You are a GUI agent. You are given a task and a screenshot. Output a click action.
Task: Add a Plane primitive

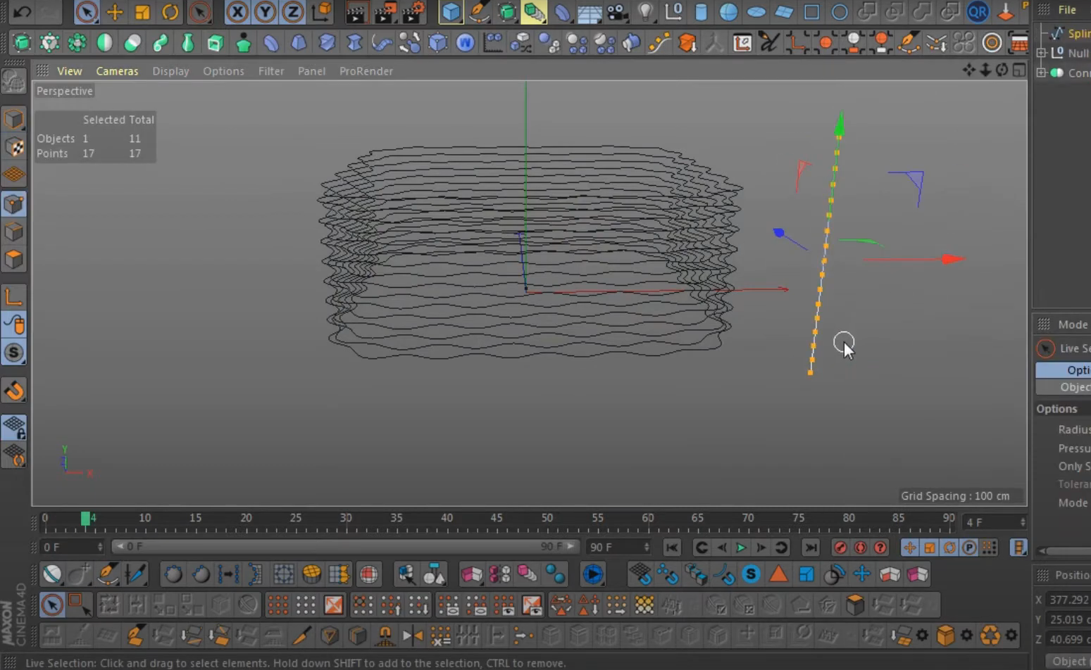pyautogui.click(x=783, y=12)
